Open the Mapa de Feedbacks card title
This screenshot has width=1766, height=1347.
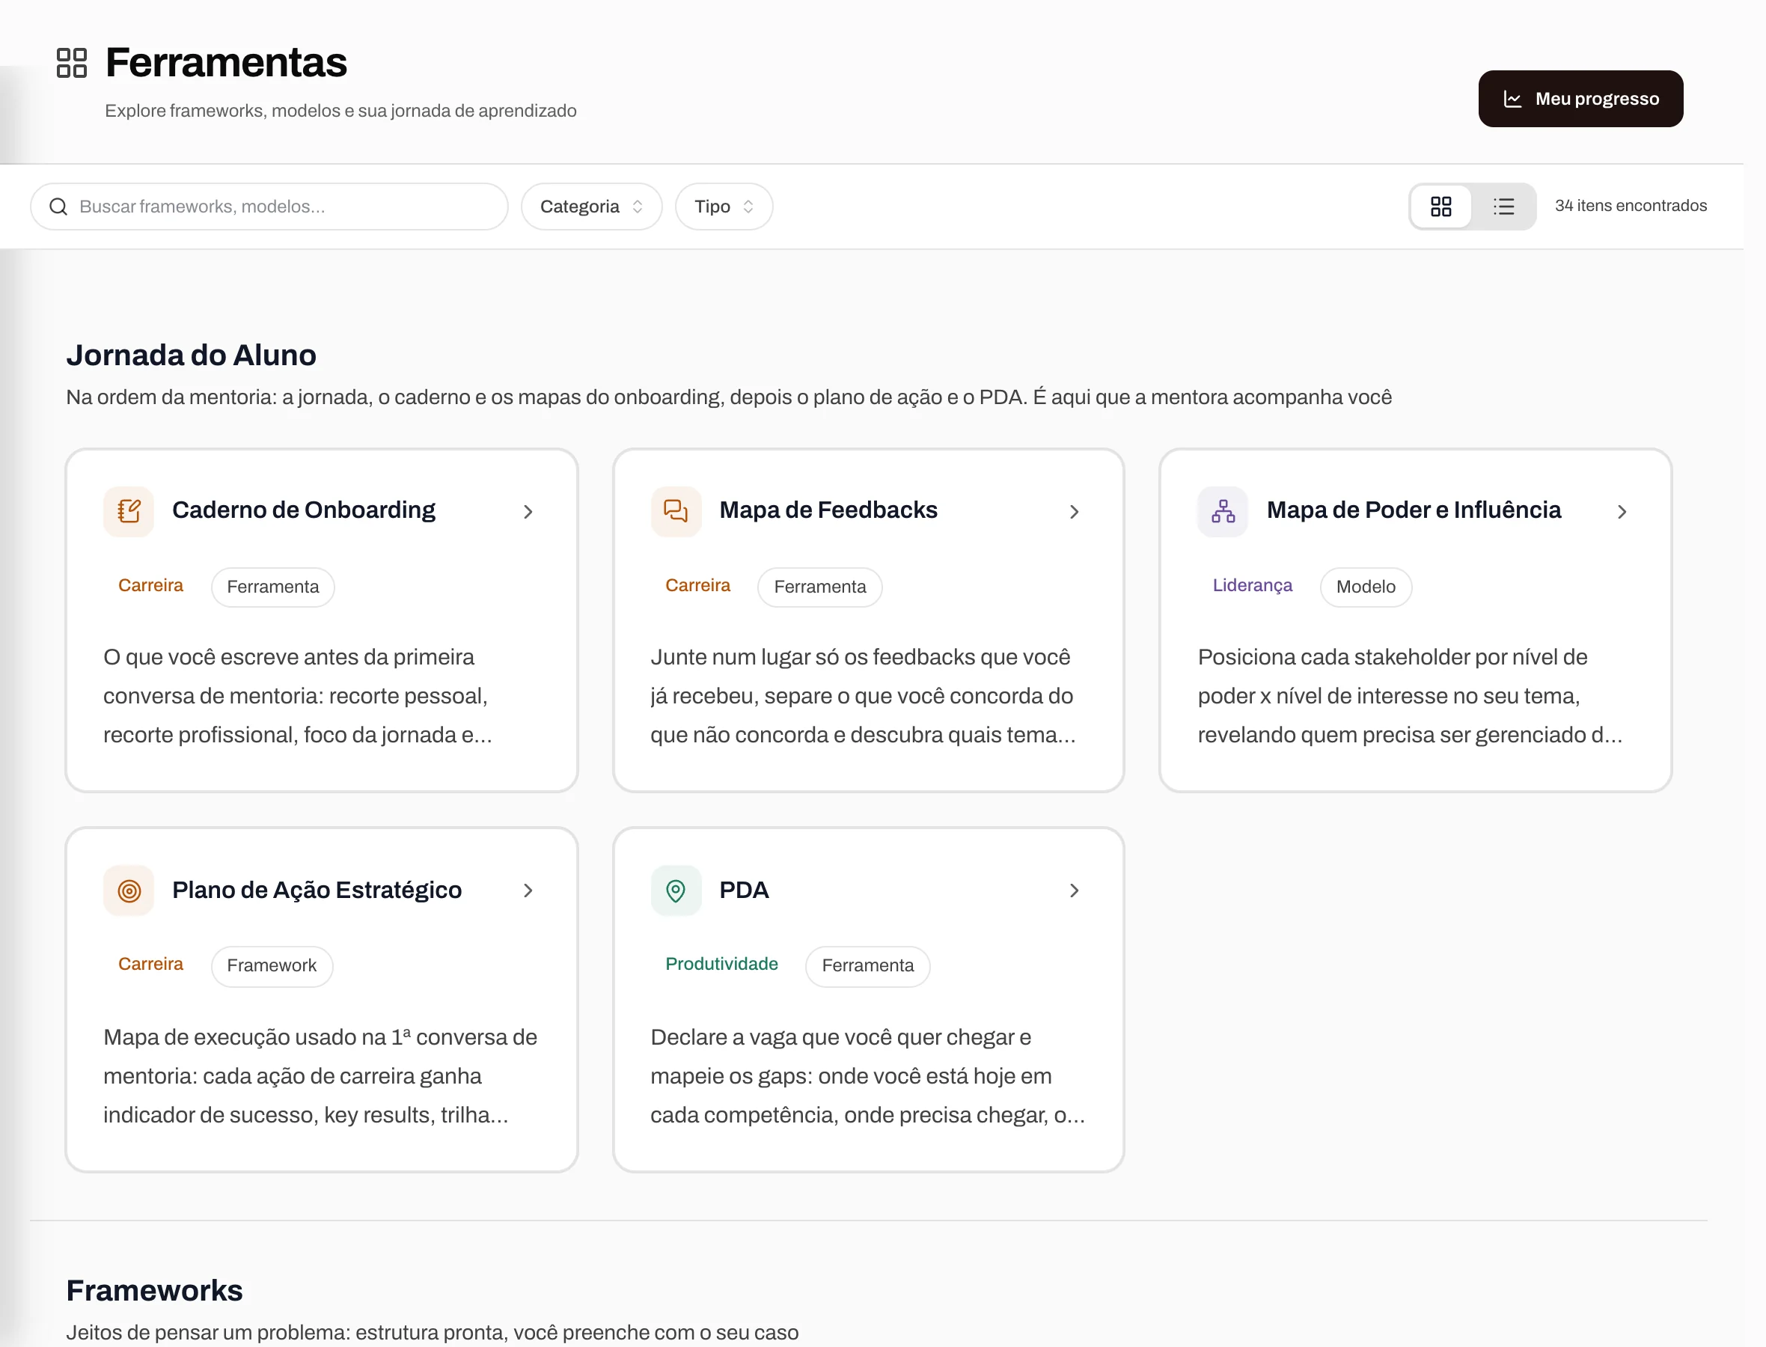coord(828,510)
